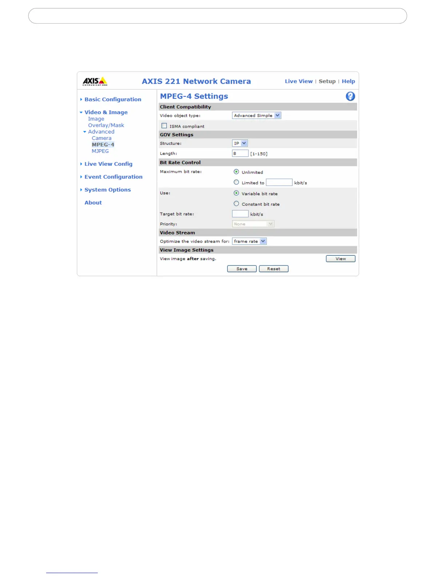This screenshot has height=576, width=445.
Task: Click the GOV Length input field
Action: 240,153
